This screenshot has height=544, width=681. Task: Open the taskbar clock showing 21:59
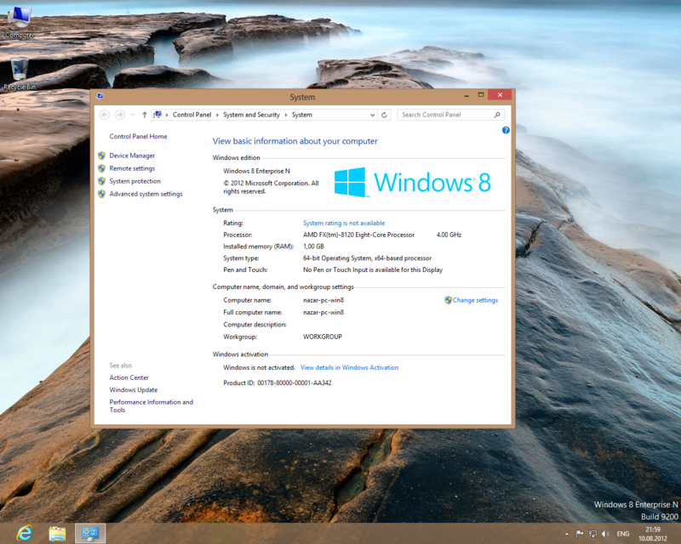[x=653, y=534]
